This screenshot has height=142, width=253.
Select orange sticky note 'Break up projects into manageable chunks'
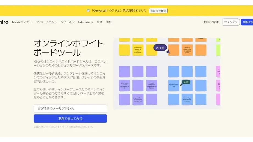pyautogui.click(x=187, y=50)
